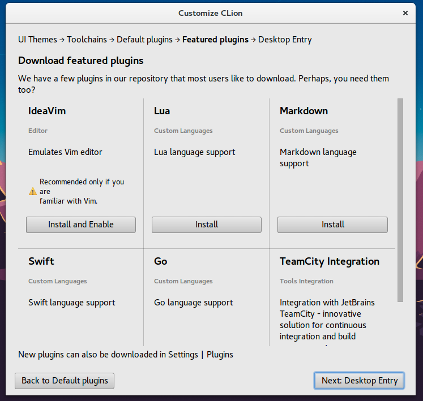
Task: Click 'Recommended only if you are familiar' note
Action: pyautogui.click(x=82, y=191)
